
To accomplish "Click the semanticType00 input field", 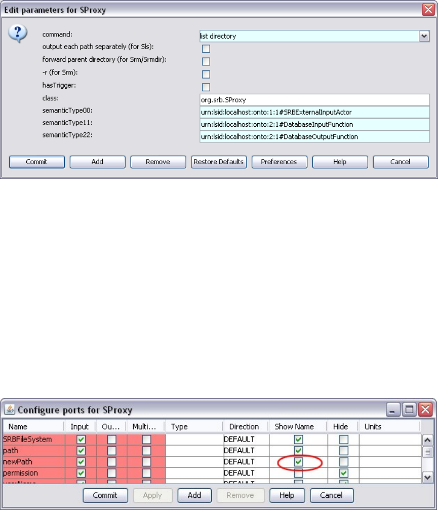I will coord(314,112).
